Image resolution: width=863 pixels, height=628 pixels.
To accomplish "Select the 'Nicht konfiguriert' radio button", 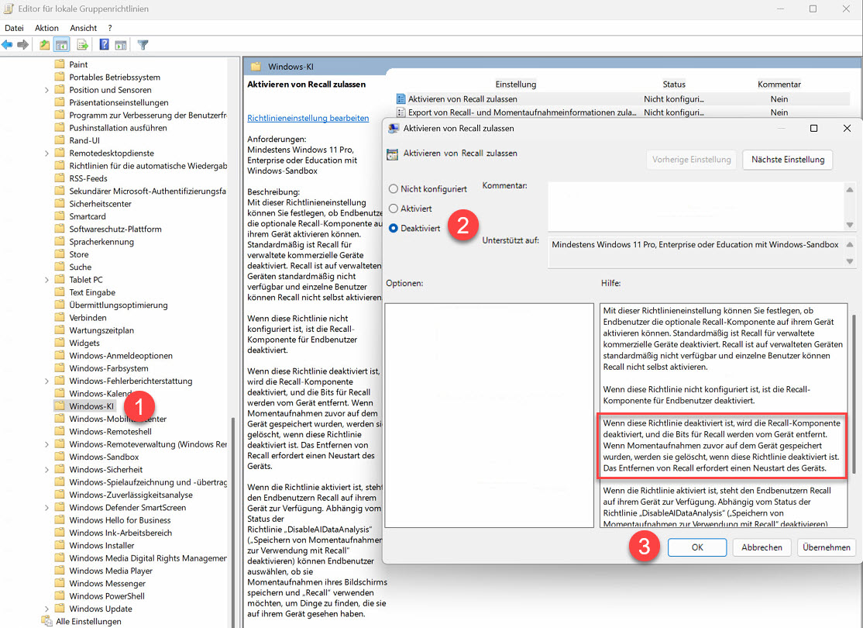I will pos(393,189).
